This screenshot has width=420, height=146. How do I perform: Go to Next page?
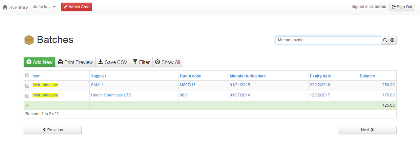coord(367,130)
